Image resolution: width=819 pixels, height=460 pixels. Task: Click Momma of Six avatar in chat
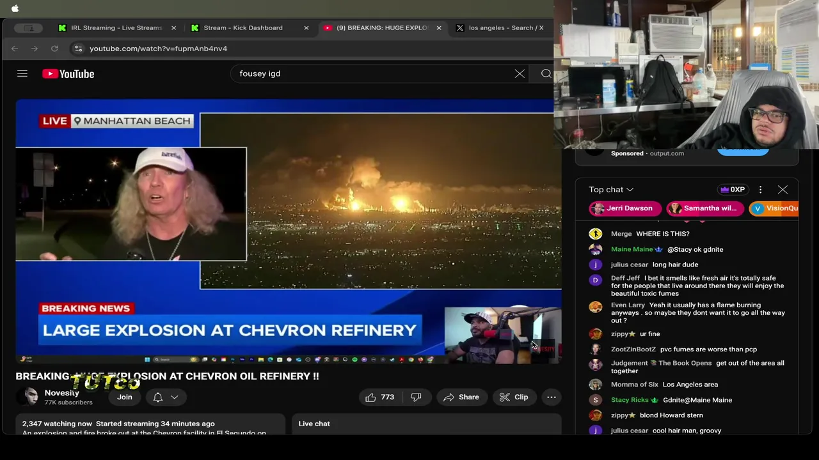(x=596, y=385)
